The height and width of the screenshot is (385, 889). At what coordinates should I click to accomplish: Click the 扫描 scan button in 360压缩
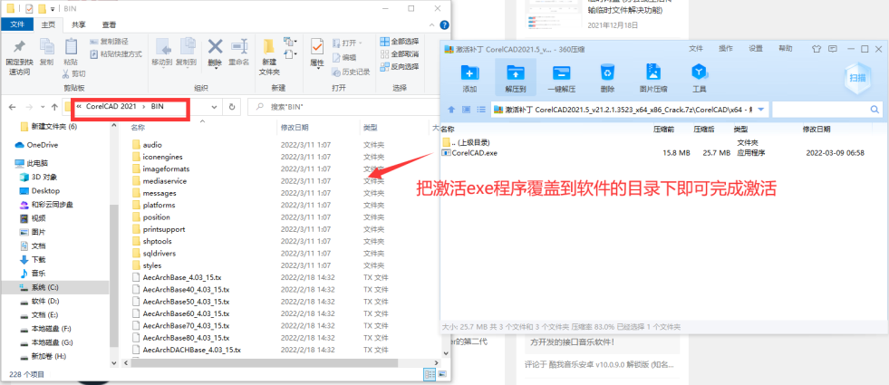[x=856, y=78]
